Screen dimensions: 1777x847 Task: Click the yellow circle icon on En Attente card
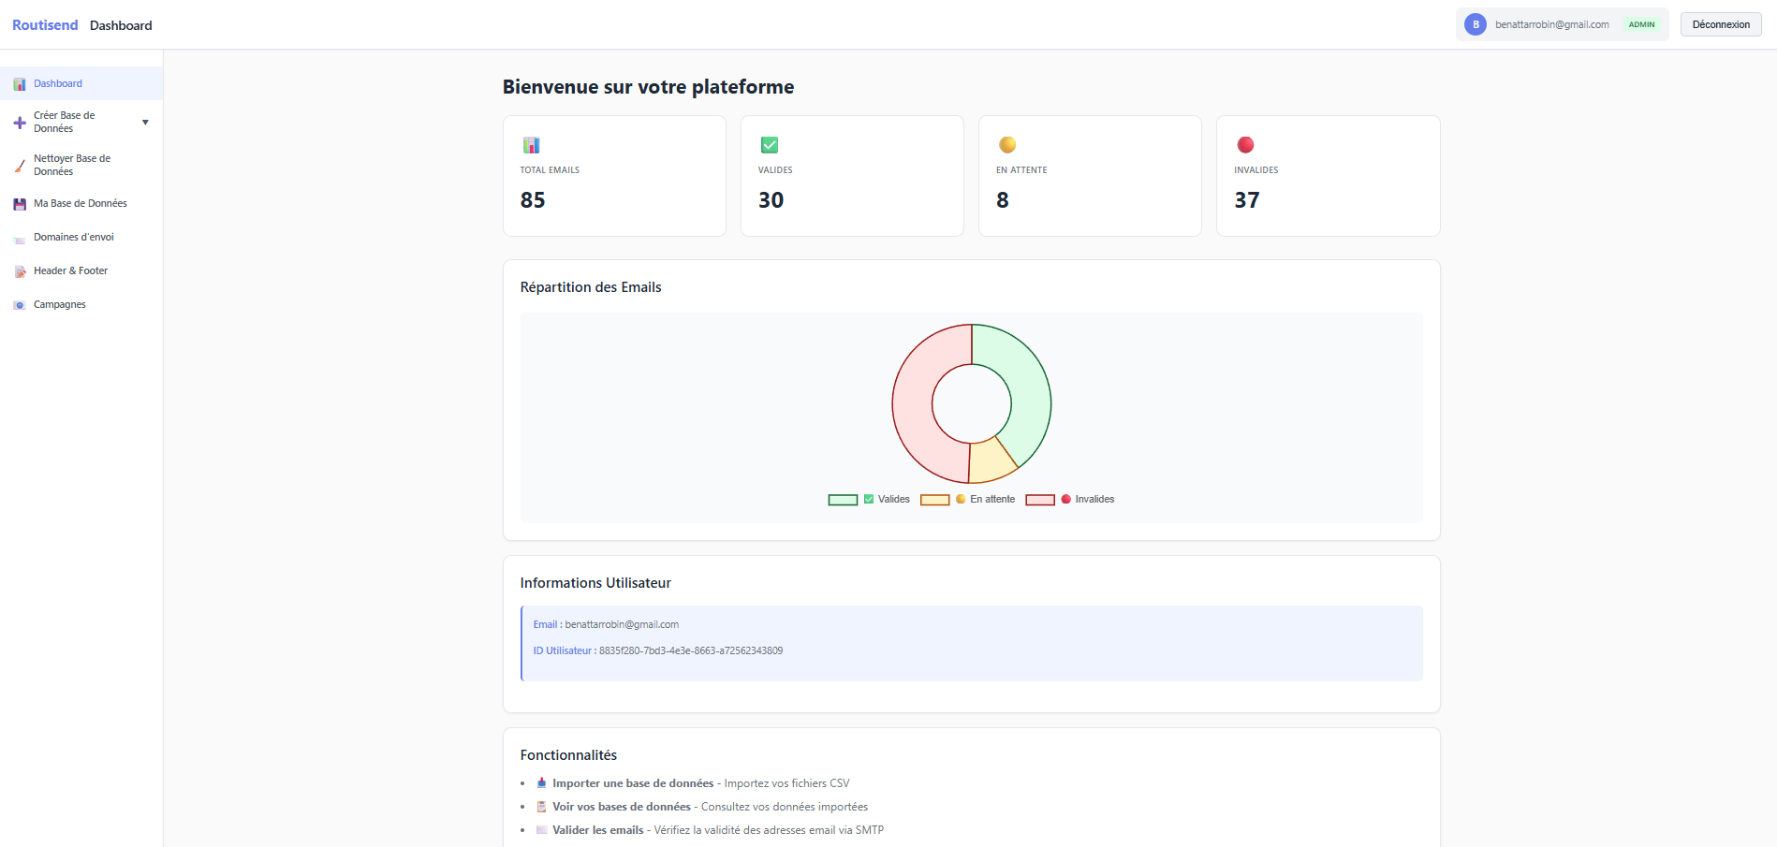[1007, 145]
